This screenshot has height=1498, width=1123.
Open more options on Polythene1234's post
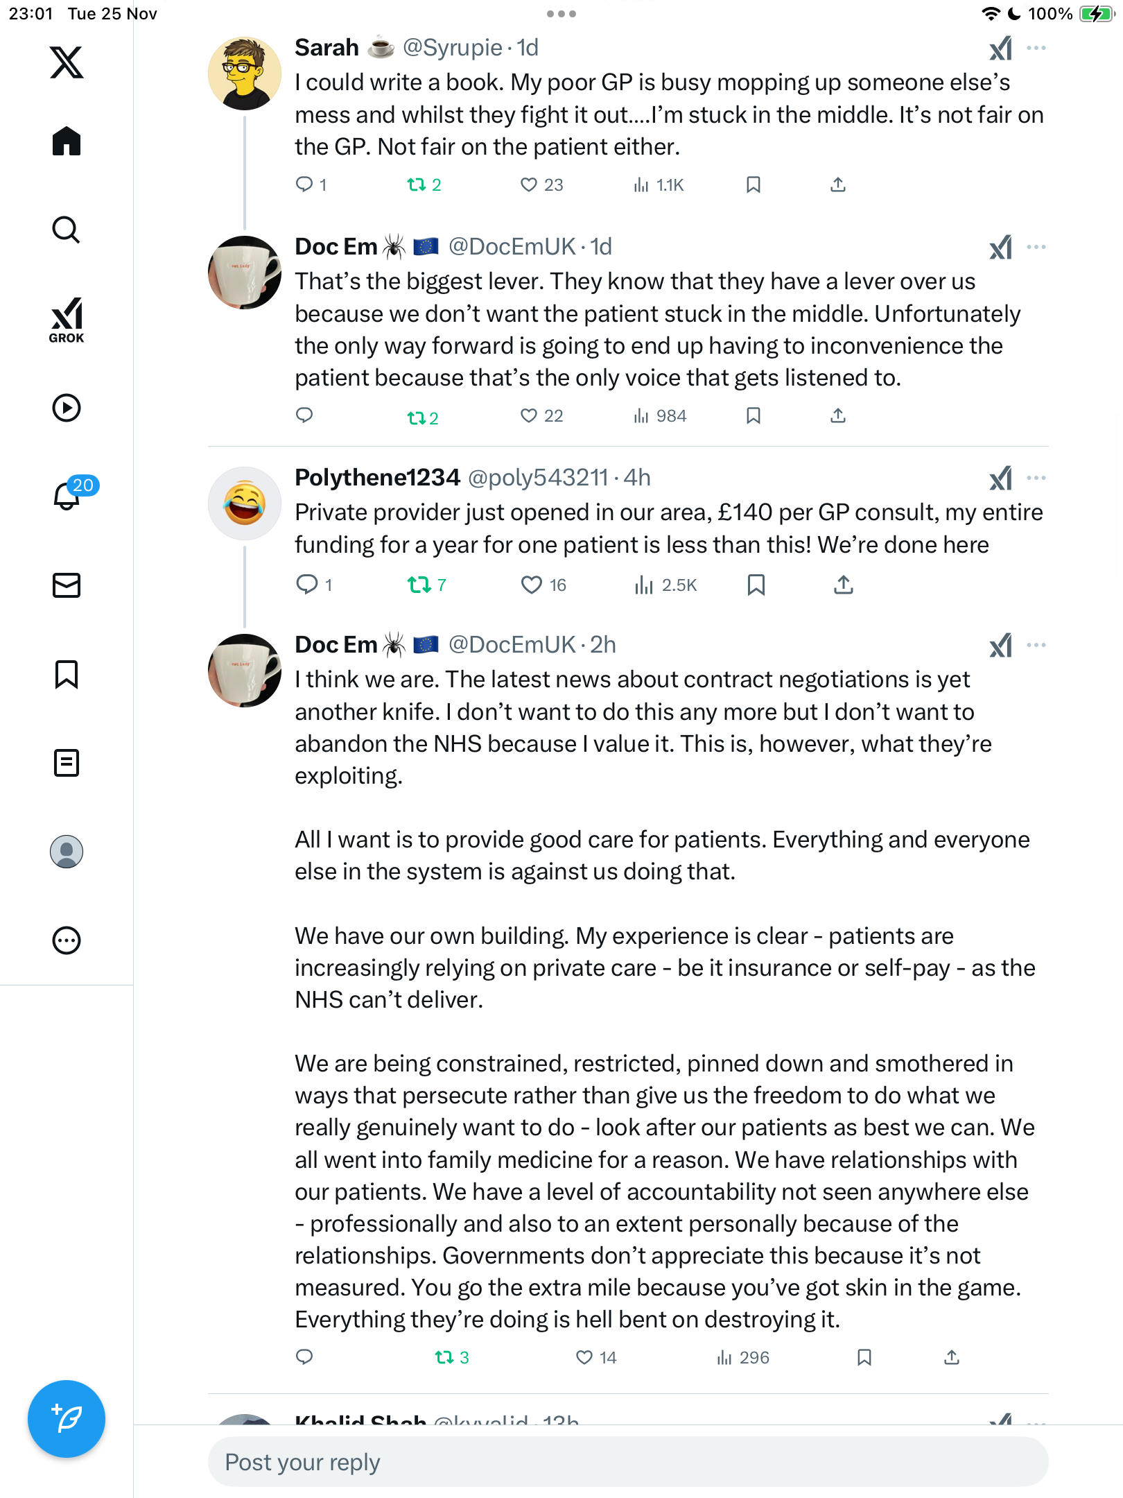click(1036, 478)
